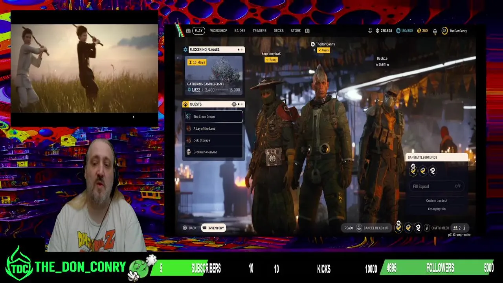Go to the TRADERS tab

coord(259,31)
